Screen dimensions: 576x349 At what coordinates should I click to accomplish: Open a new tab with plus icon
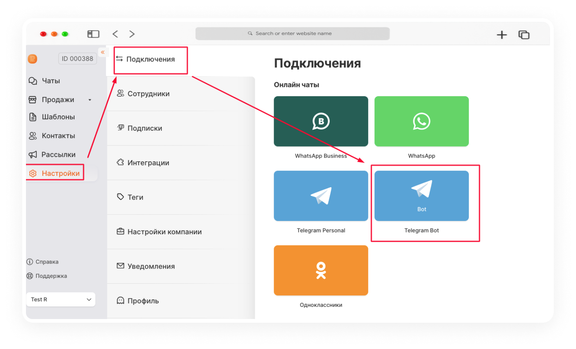502,35
